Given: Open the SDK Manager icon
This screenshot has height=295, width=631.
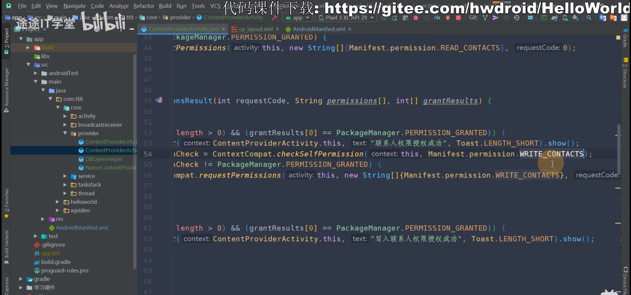Looking at the screenshot, I should (575, 18).
